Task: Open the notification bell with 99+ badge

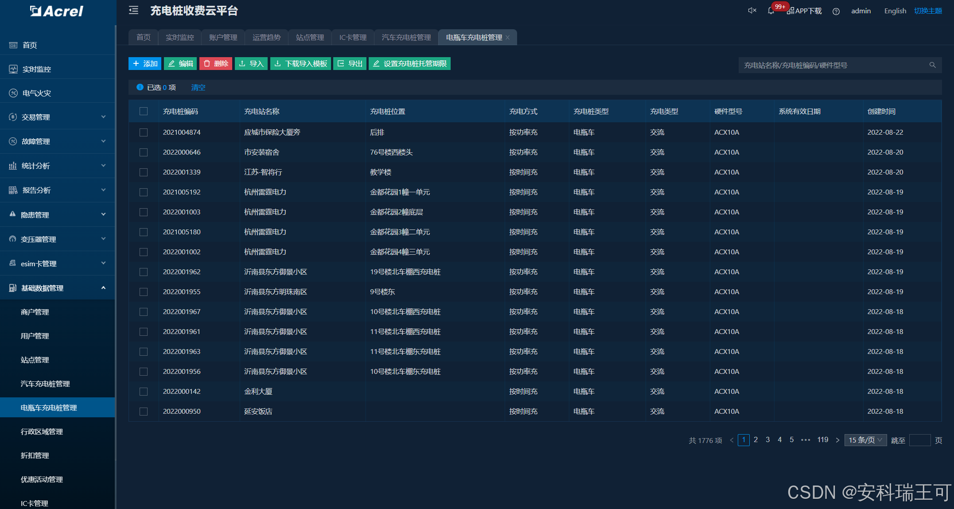Action: [x=771, y=11]
